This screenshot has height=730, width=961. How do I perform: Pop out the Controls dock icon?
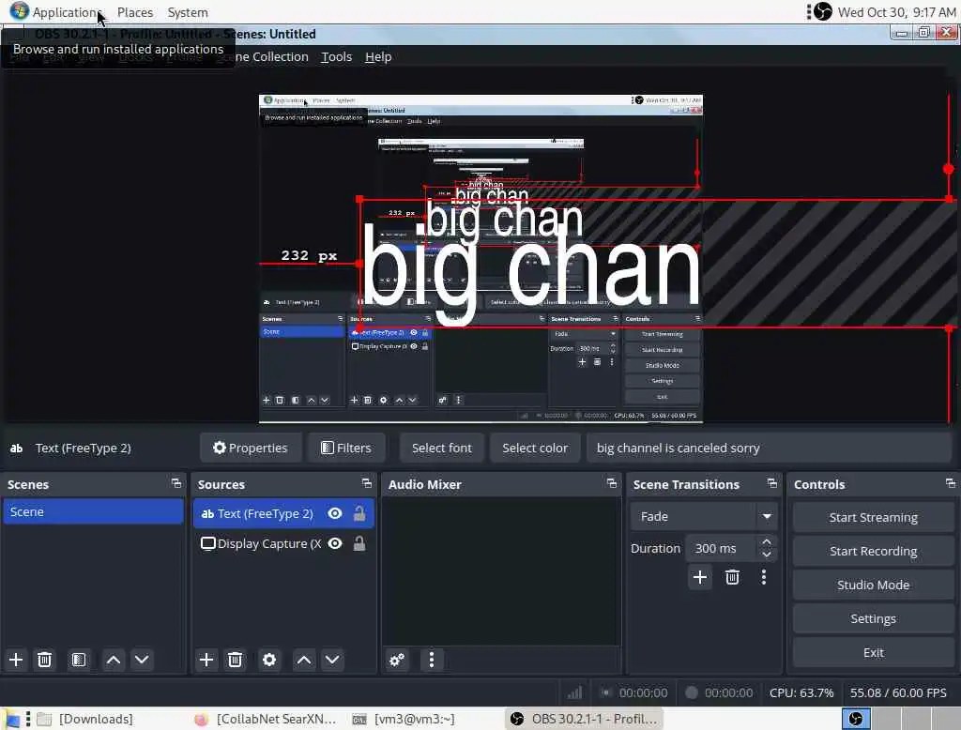pyautogui.click(x=950, y=483)
